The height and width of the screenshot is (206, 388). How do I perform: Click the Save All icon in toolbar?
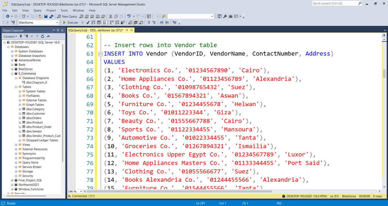(x=51, y=16)
